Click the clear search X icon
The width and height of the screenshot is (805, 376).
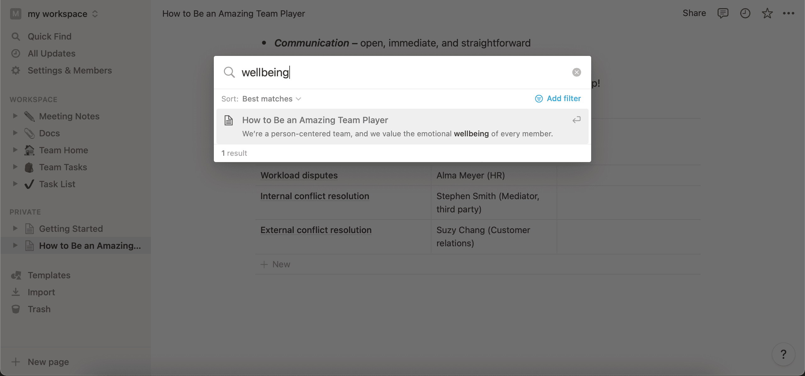click(x=576, y=72)
